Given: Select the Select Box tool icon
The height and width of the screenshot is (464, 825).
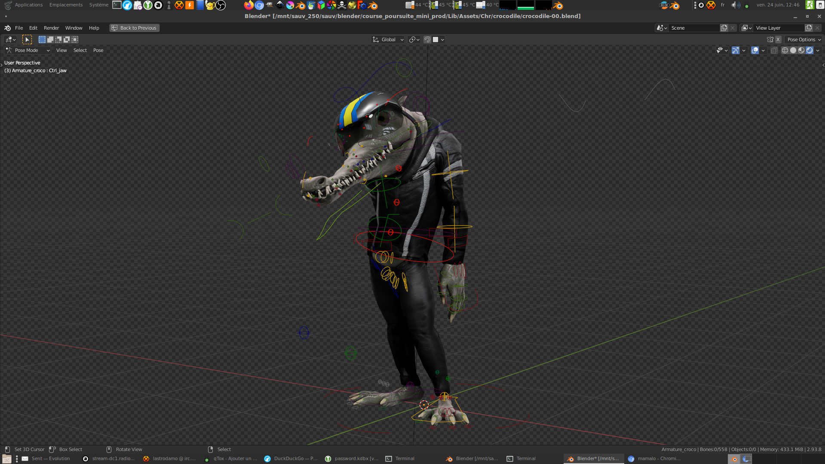Looking at the screenshot, I should coord(27,40).
